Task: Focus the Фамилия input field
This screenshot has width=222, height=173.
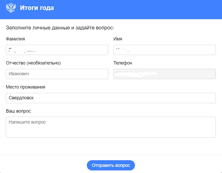Action: point(57,50)
